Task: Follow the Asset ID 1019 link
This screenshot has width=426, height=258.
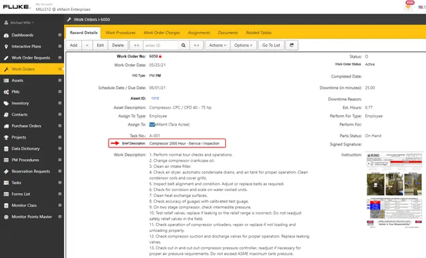Action: click(155, 98)
